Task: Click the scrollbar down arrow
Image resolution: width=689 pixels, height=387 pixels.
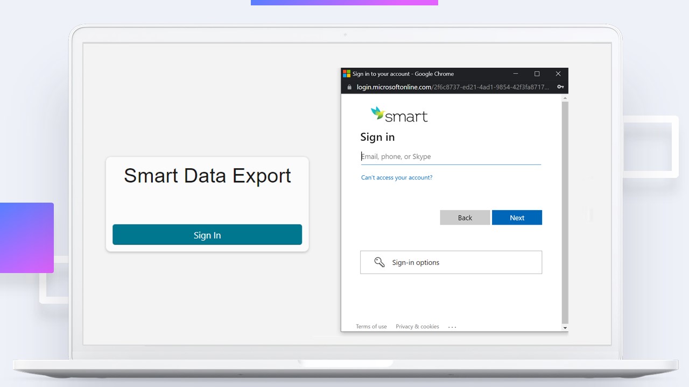Action: pyautogui.click(x=565, y=328)
